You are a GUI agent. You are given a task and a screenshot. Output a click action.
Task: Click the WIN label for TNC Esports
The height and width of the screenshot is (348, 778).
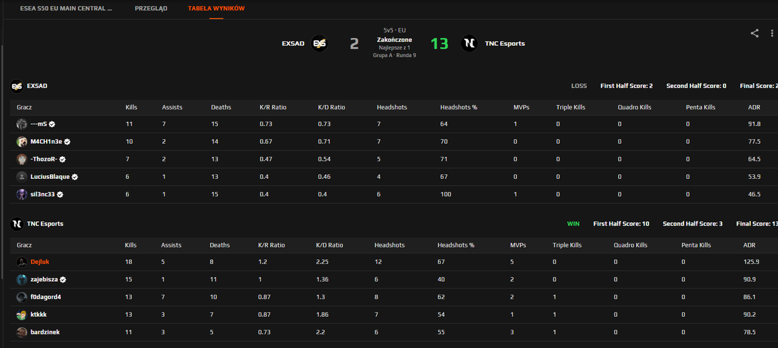tap(573, 224)
